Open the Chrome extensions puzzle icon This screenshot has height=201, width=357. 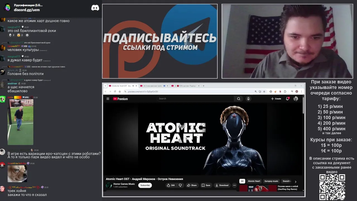click(285, 92)
